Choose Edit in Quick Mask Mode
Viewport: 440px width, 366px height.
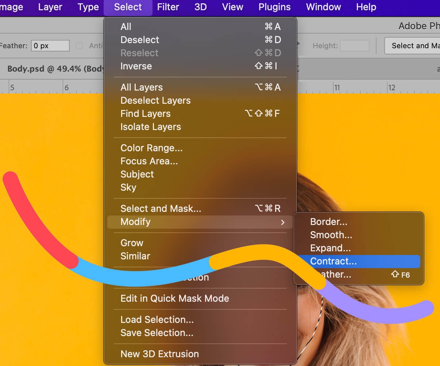click(x=174, y=298)
